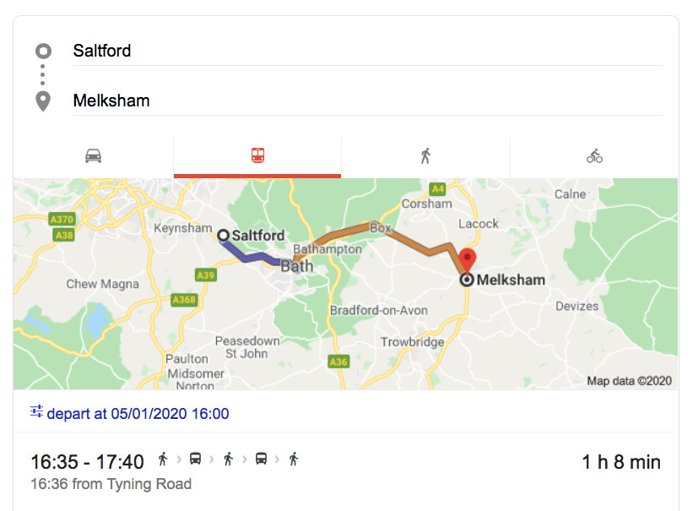The width and height of the screenshot is (693, 511).
Task: Select the driving car travel mode
Action: click(x=94, y=156)
